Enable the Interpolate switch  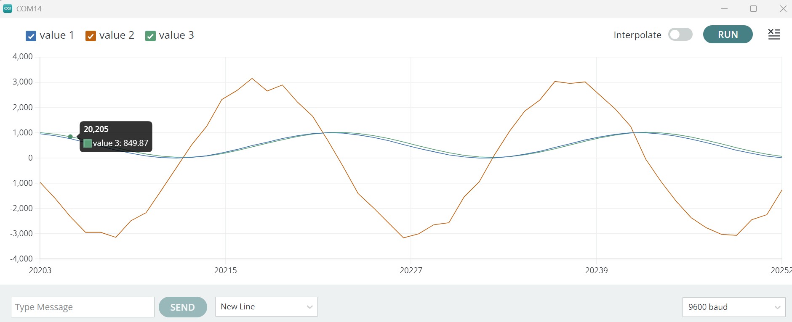(x=680, y=34)
